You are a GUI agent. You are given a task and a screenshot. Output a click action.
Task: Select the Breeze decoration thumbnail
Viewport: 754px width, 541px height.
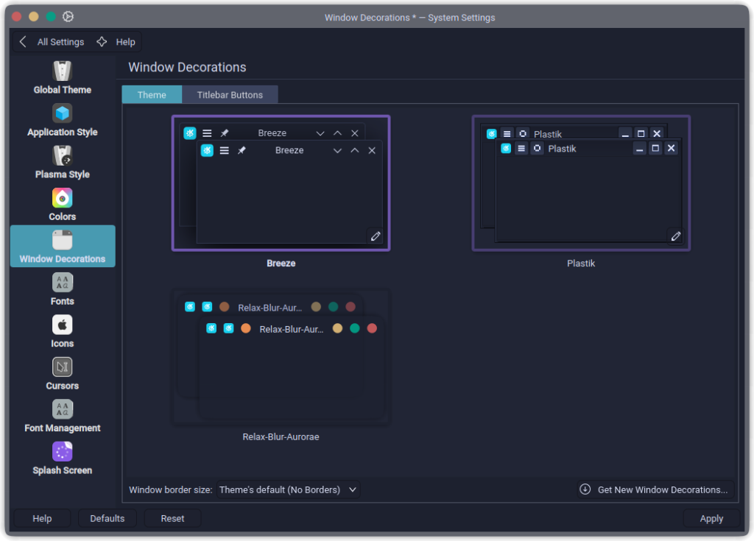[281, 183]
